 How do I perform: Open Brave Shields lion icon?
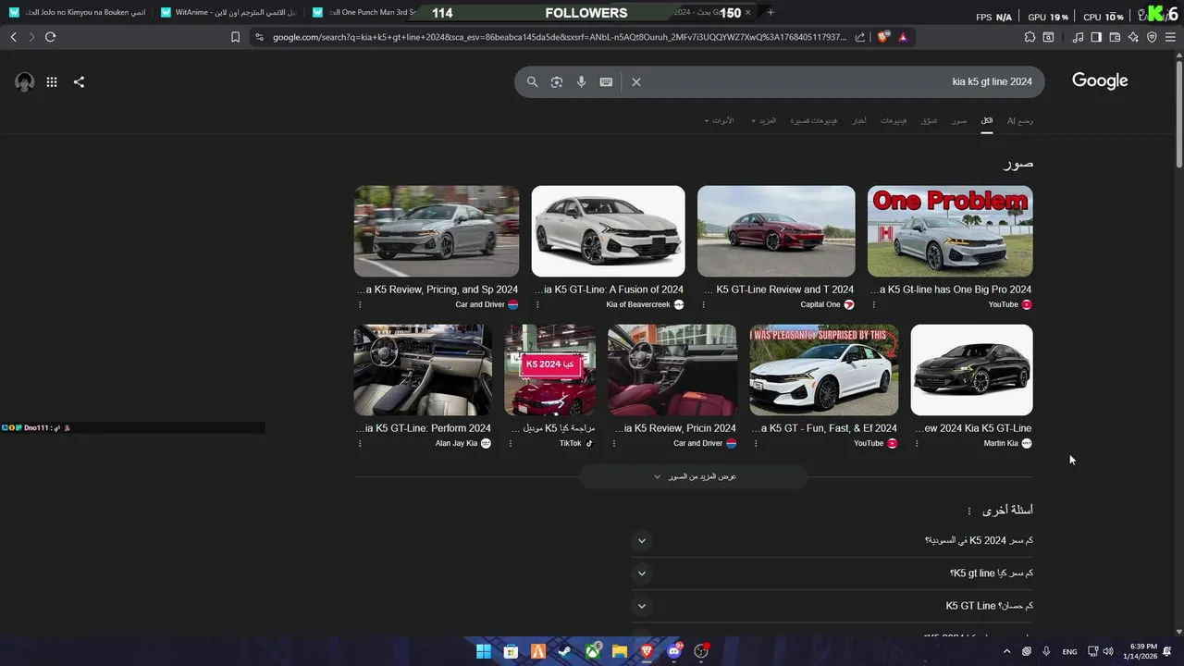point(883,37)
